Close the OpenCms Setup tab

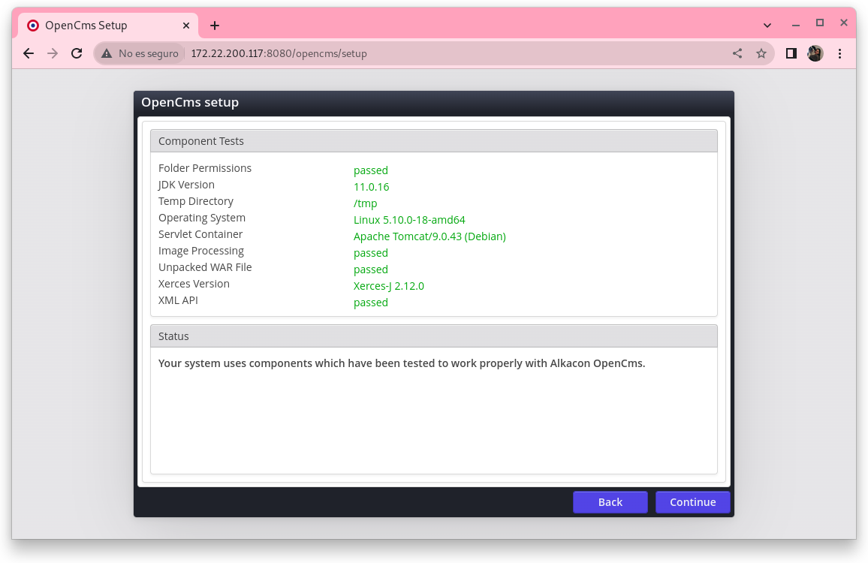pos(186,26)
